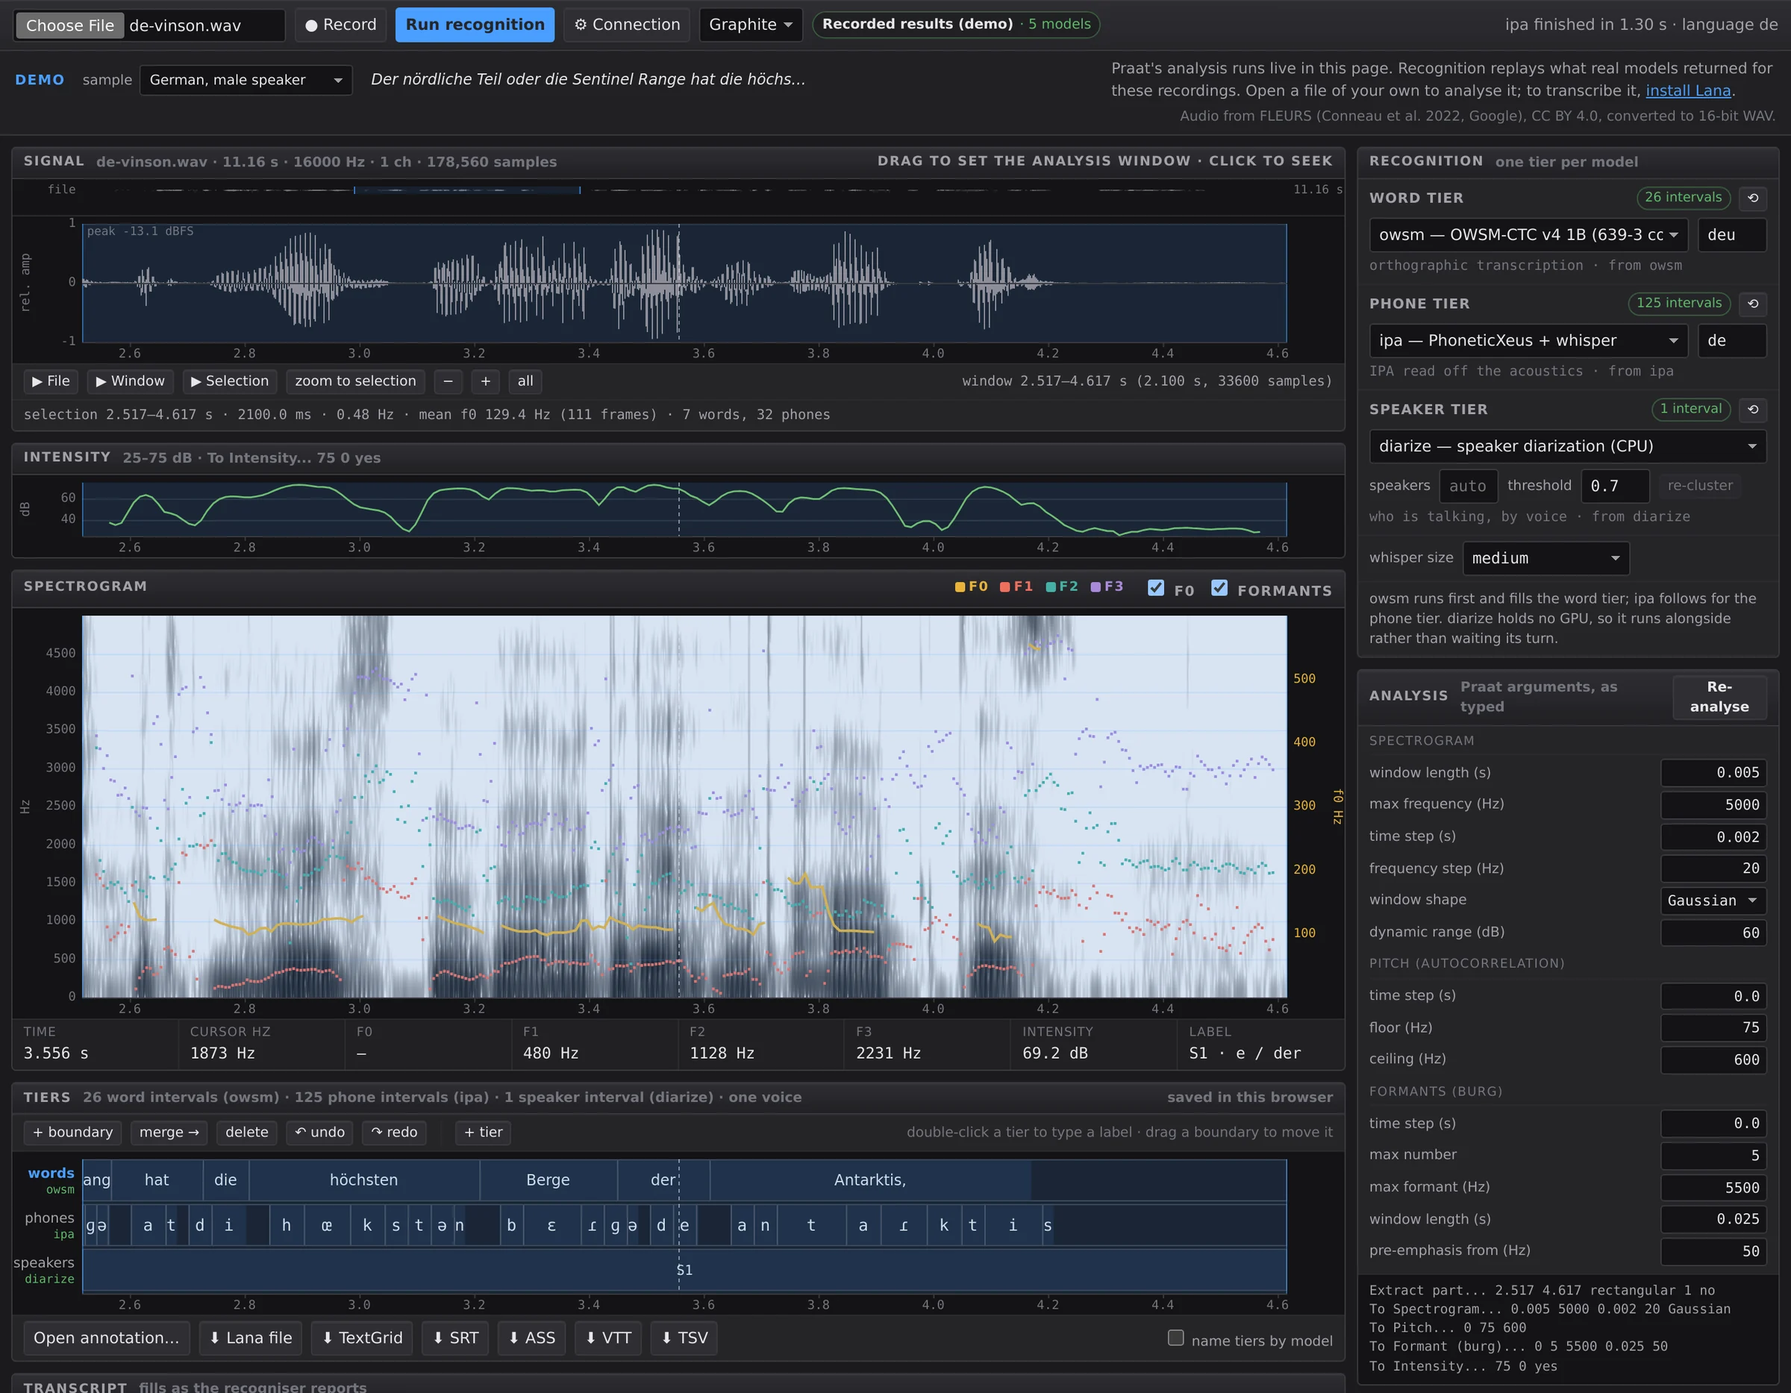
Task: Add a boundary with + boundary
Action: coord(73,1133)
